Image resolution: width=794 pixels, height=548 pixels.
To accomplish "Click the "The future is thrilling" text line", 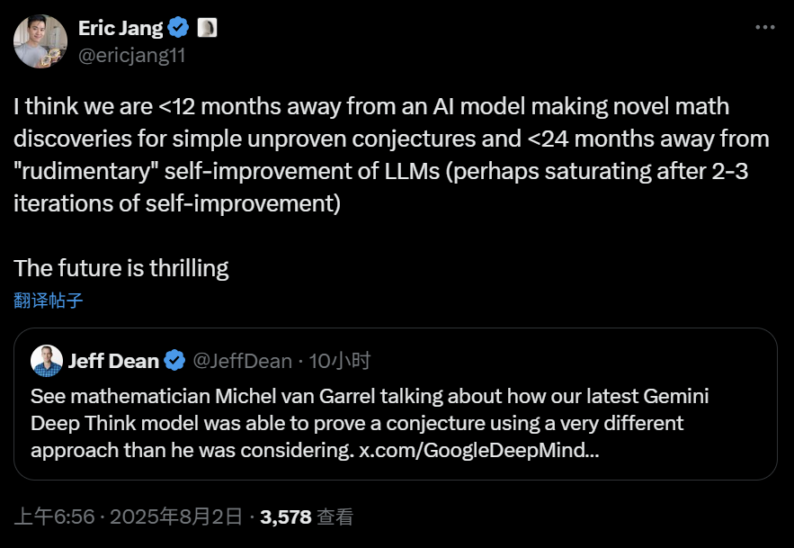I will (121, 268).
